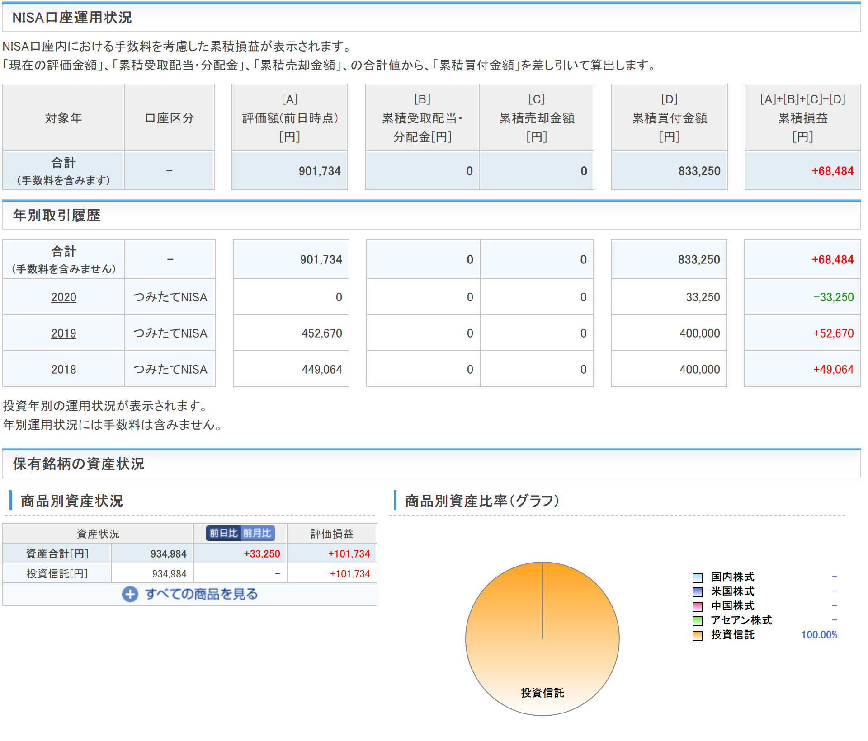Click the 評価額(前日時点) column header
The width and height of the screenshot is (868, 741).
point(290,118)
